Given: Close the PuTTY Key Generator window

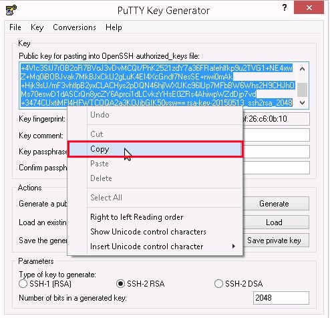Looking at the screenshot, I should (x=309, y=8).
